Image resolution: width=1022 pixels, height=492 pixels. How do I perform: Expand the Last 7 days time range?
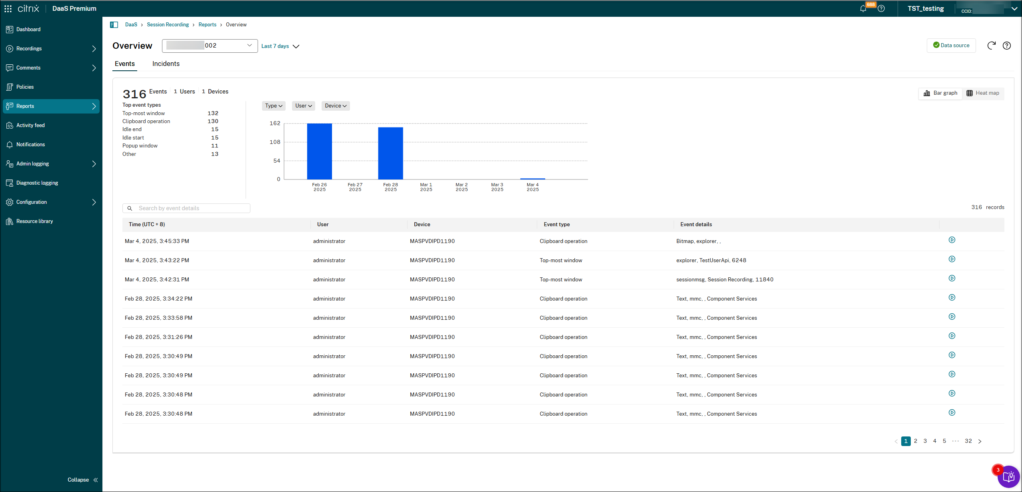point(280,46)
